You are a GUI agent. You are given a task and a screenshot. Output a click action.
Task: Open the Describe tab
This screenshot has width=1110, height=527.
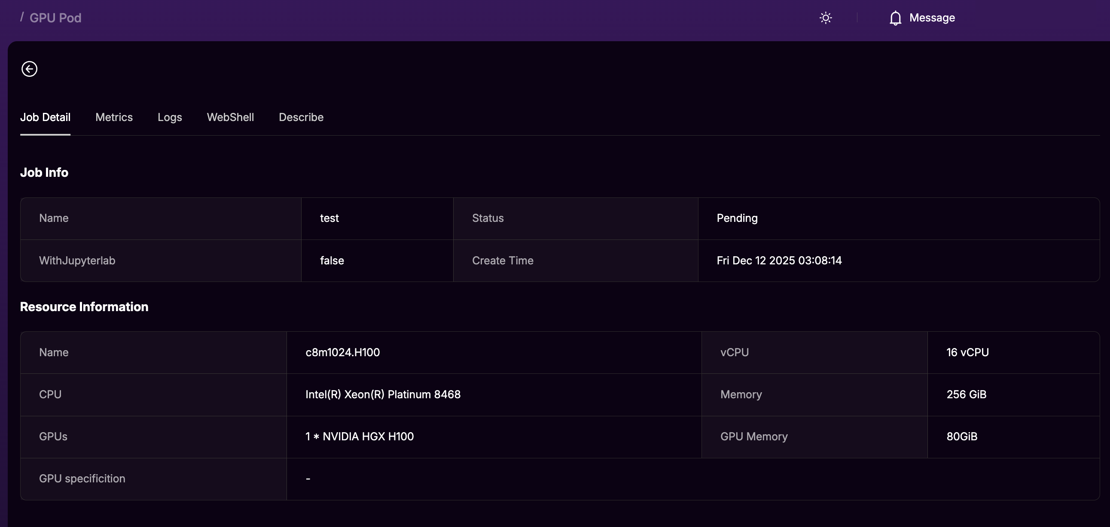pos(301,117)
